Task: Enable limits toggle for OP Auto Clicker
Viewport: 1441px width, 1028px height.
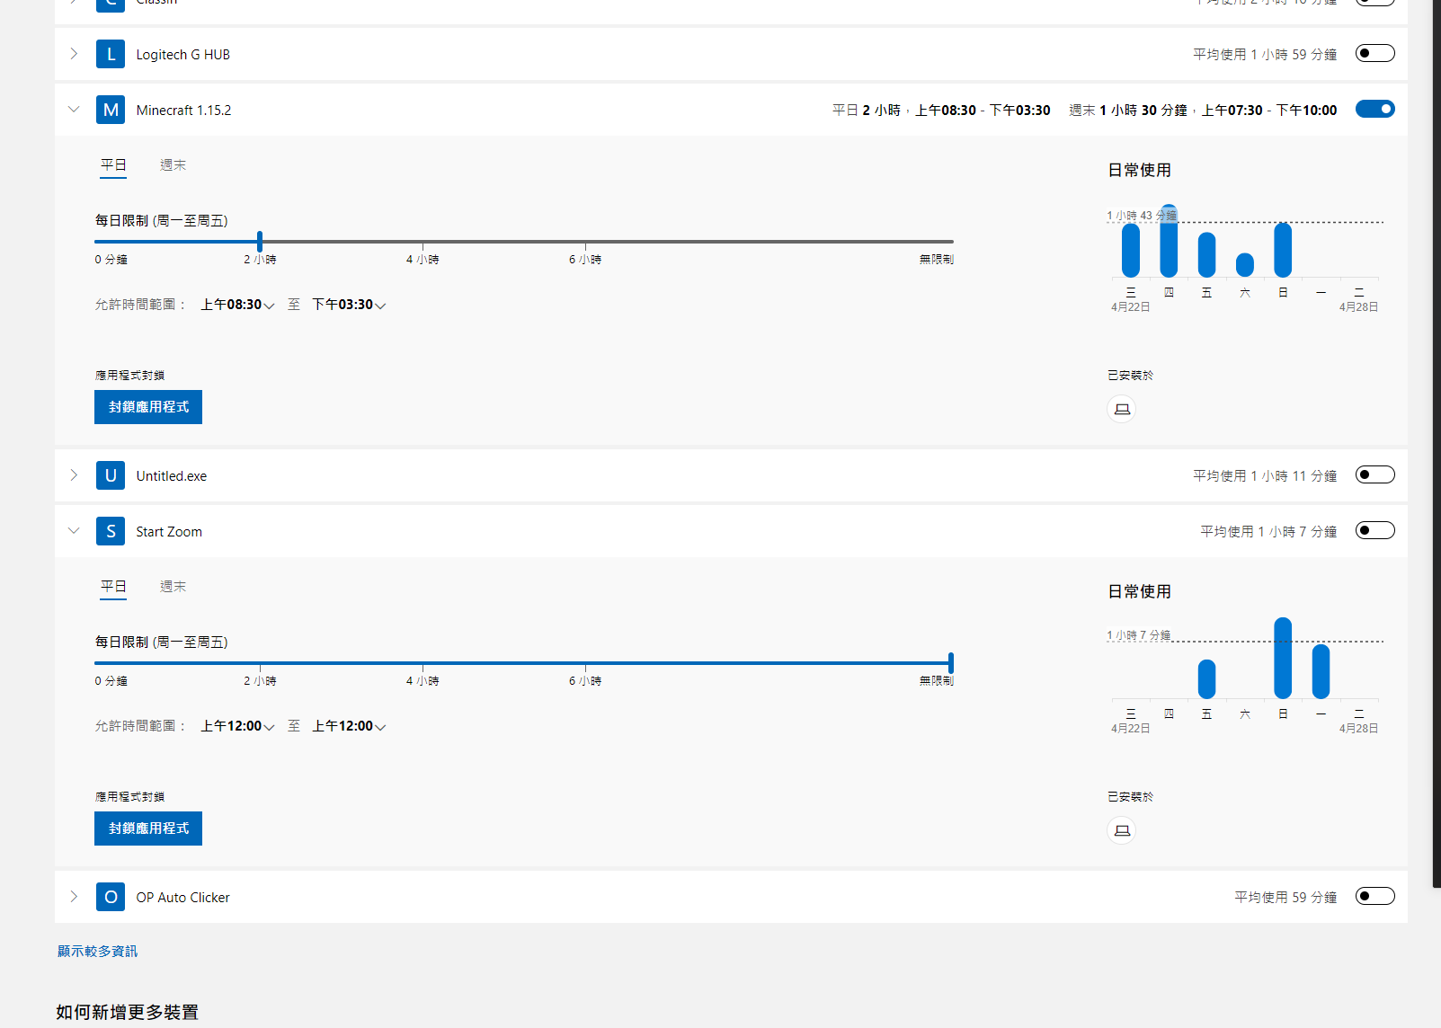Action: (1374, 896)
